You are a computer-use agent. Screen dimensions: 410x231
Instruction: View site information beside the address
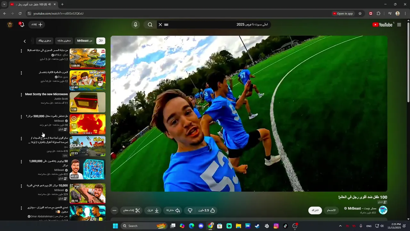click(x=29, y=13)
